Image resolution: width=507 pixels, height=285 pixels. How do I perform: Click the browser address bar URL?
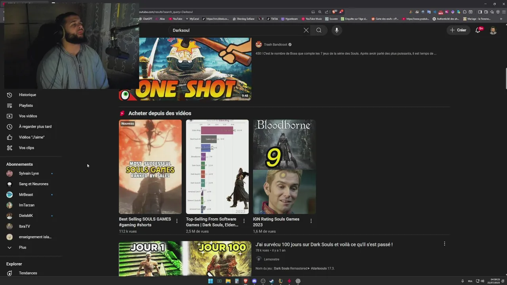tap(166, 12)
